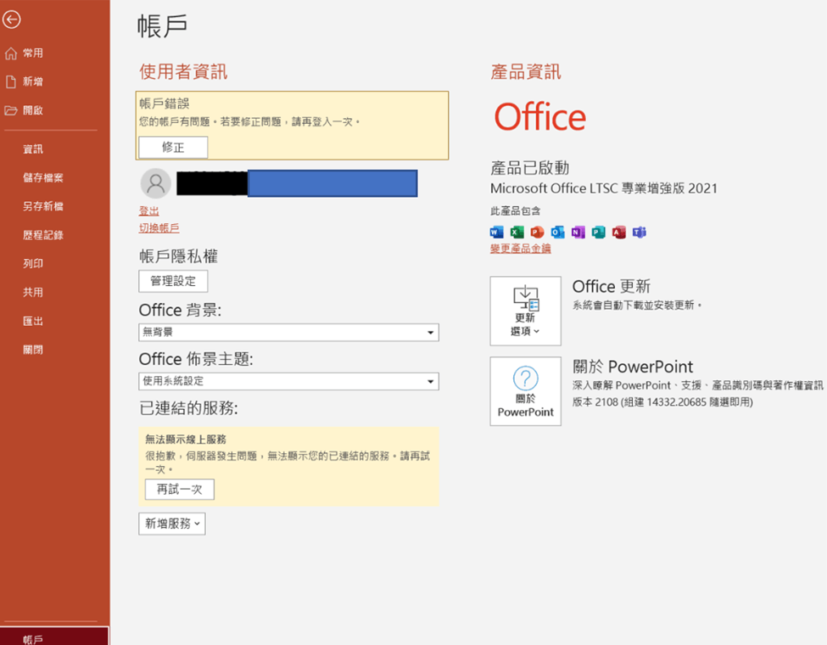The height and width of the screenshot is (645, 827).
Task: Click the Excel app icon
Action: 517,232
